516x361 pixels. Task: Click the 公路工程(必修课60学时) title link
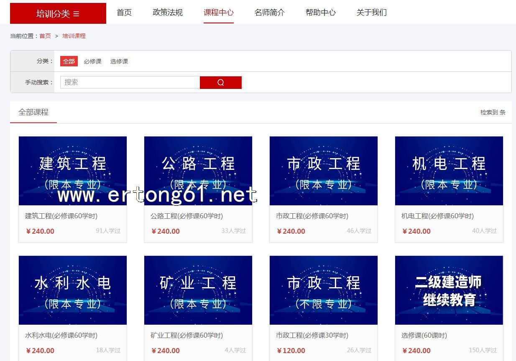(186, 216)
